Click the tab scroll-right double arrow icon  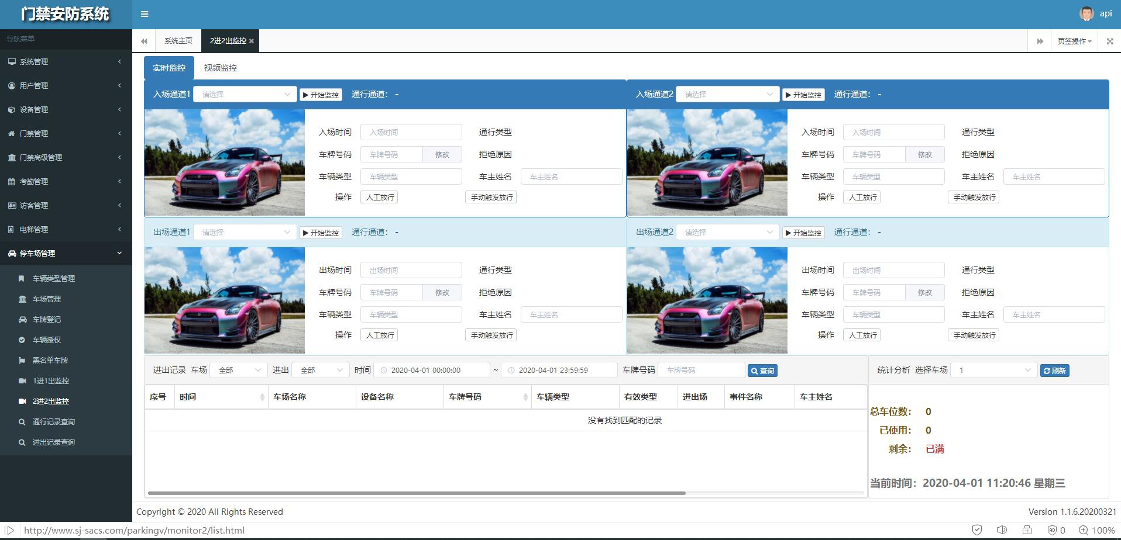1040,41
